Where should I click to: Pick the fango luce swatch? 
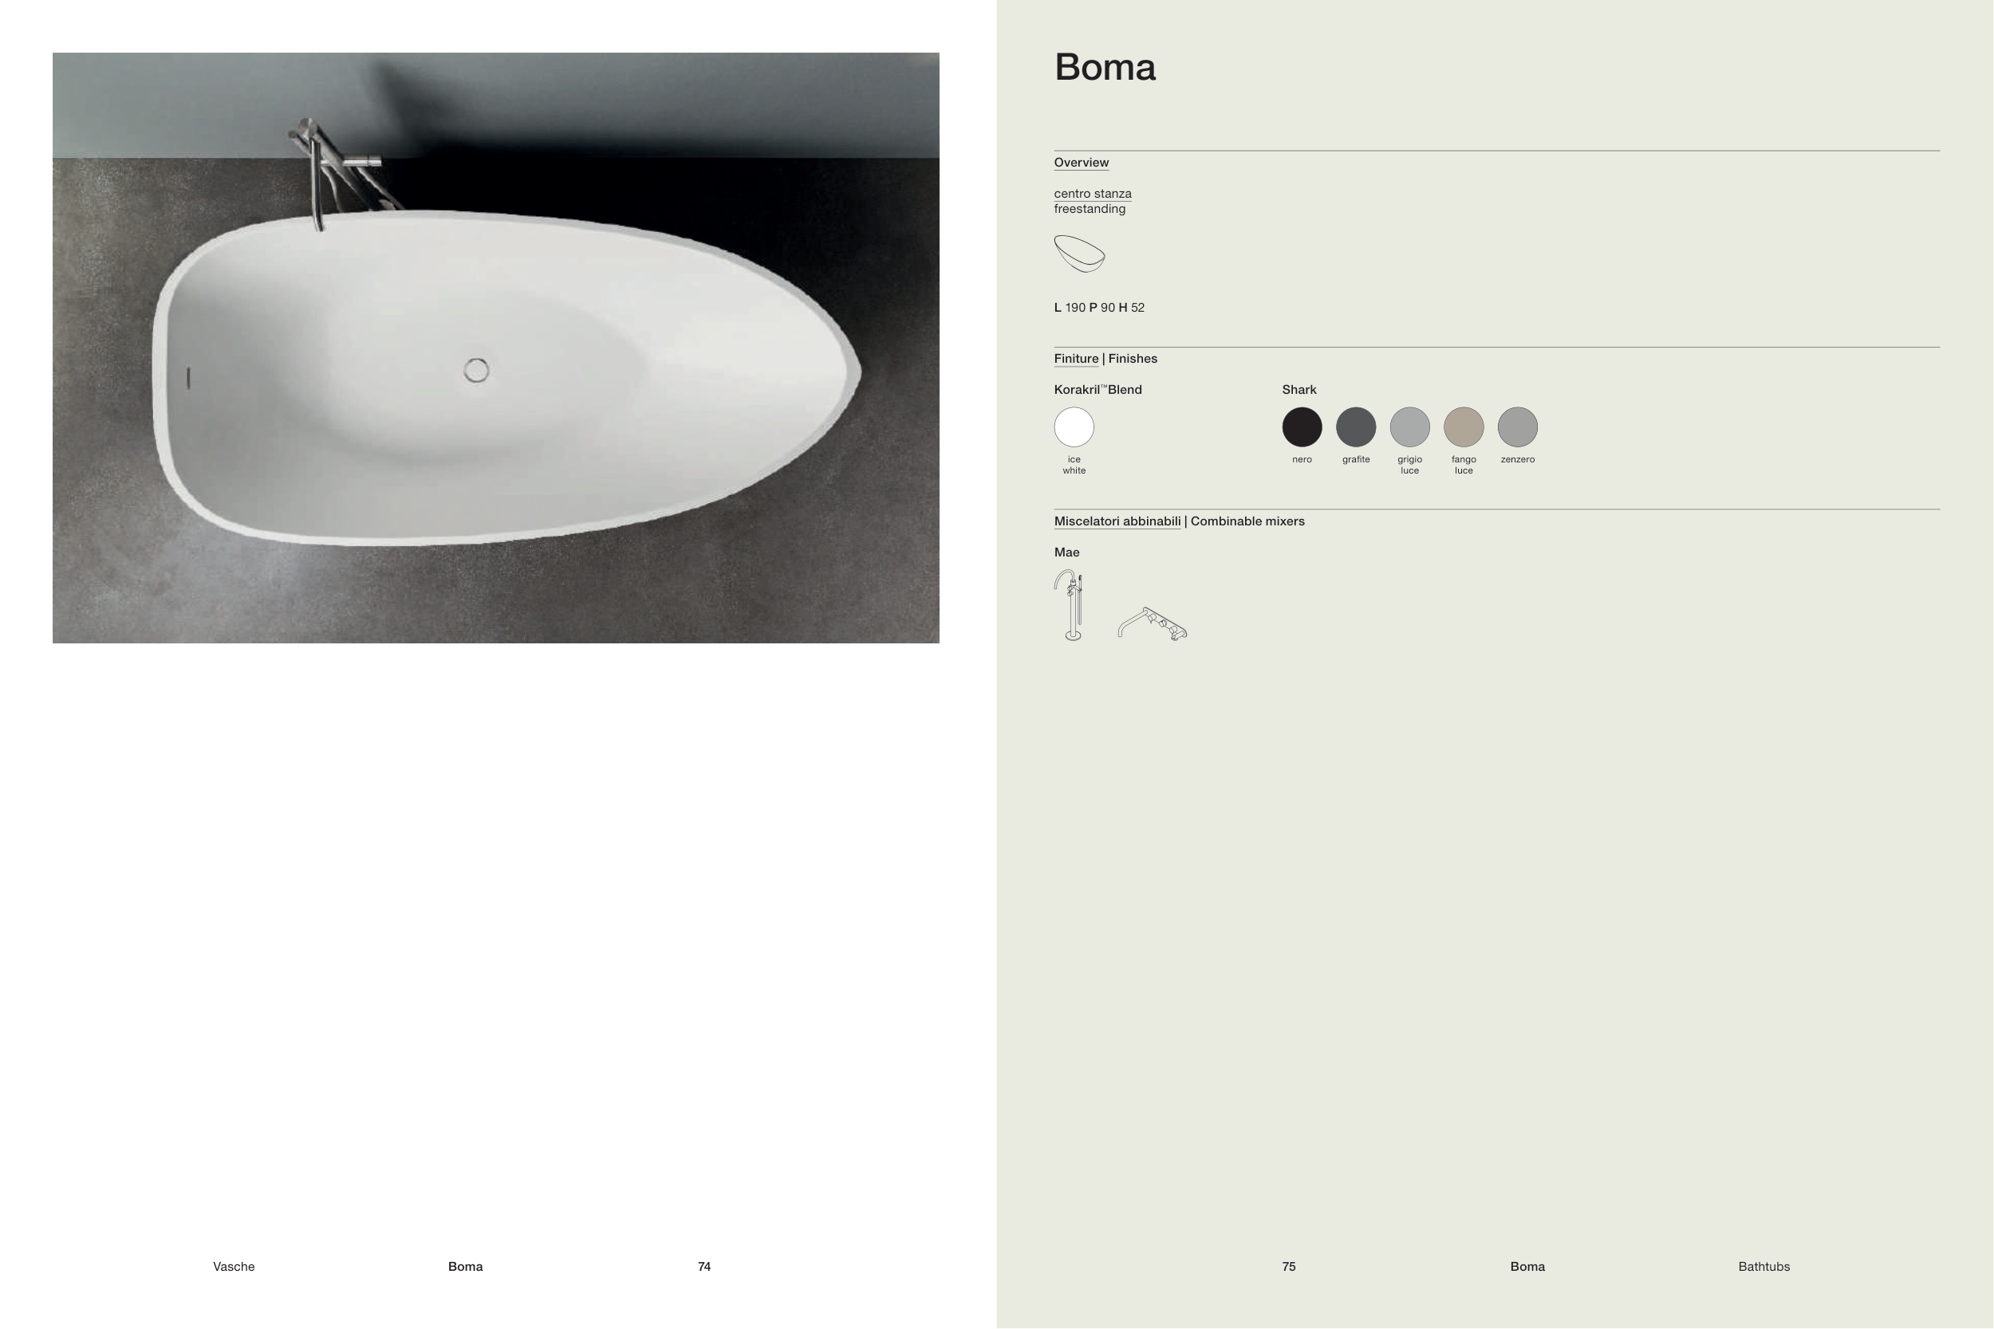[1464, 427]
